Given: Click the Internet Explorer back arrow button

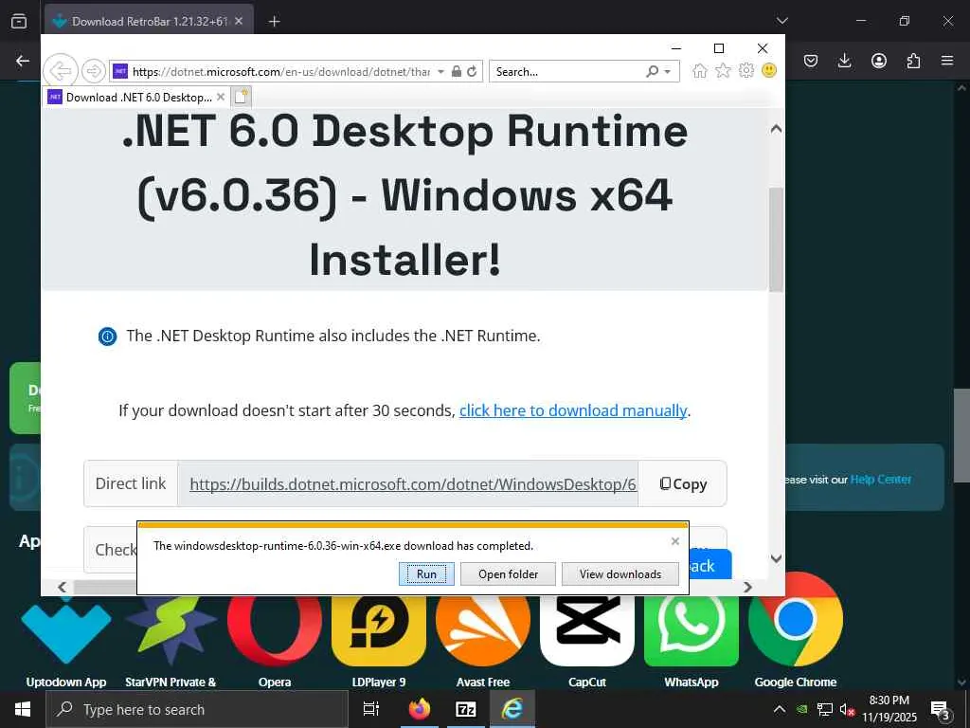Looking at the screenshot, I should 61,71.
